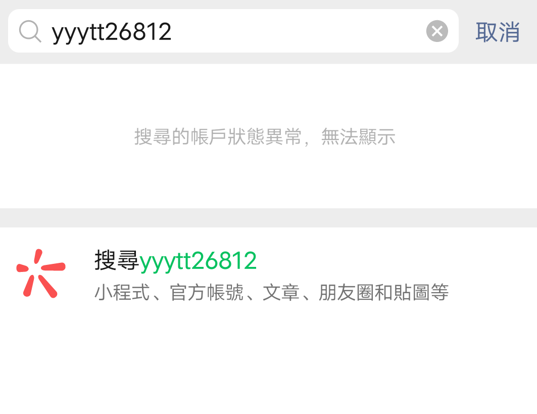Tap the magnifying glass icon in search bar
This screenshot has width=537, height=414.
tap(30, 31)
